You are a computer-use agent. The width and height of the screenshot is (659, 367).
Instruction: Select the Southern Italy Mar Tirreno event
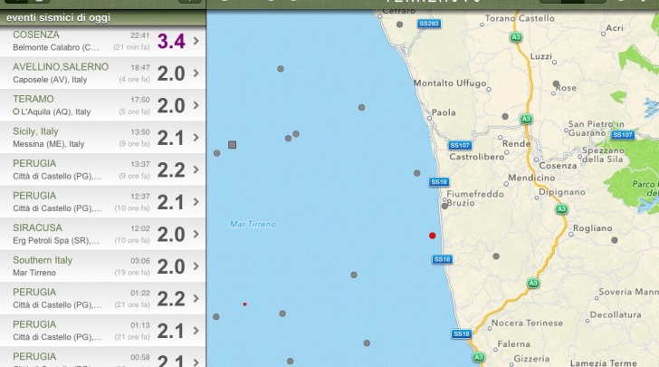click(102, 266)
